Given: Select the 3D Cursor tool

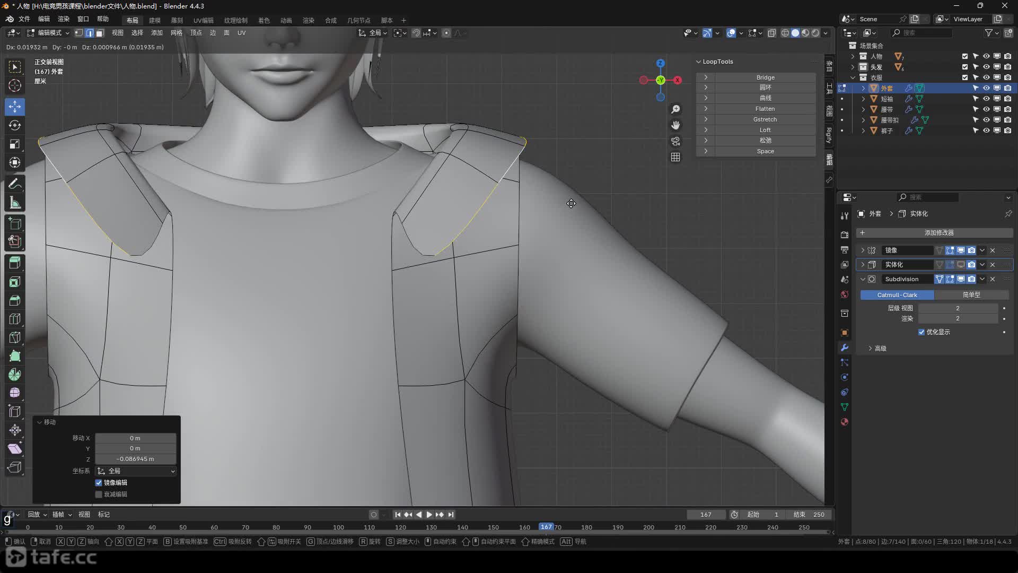Looking at the screenshot, I should tap(15, 85).
